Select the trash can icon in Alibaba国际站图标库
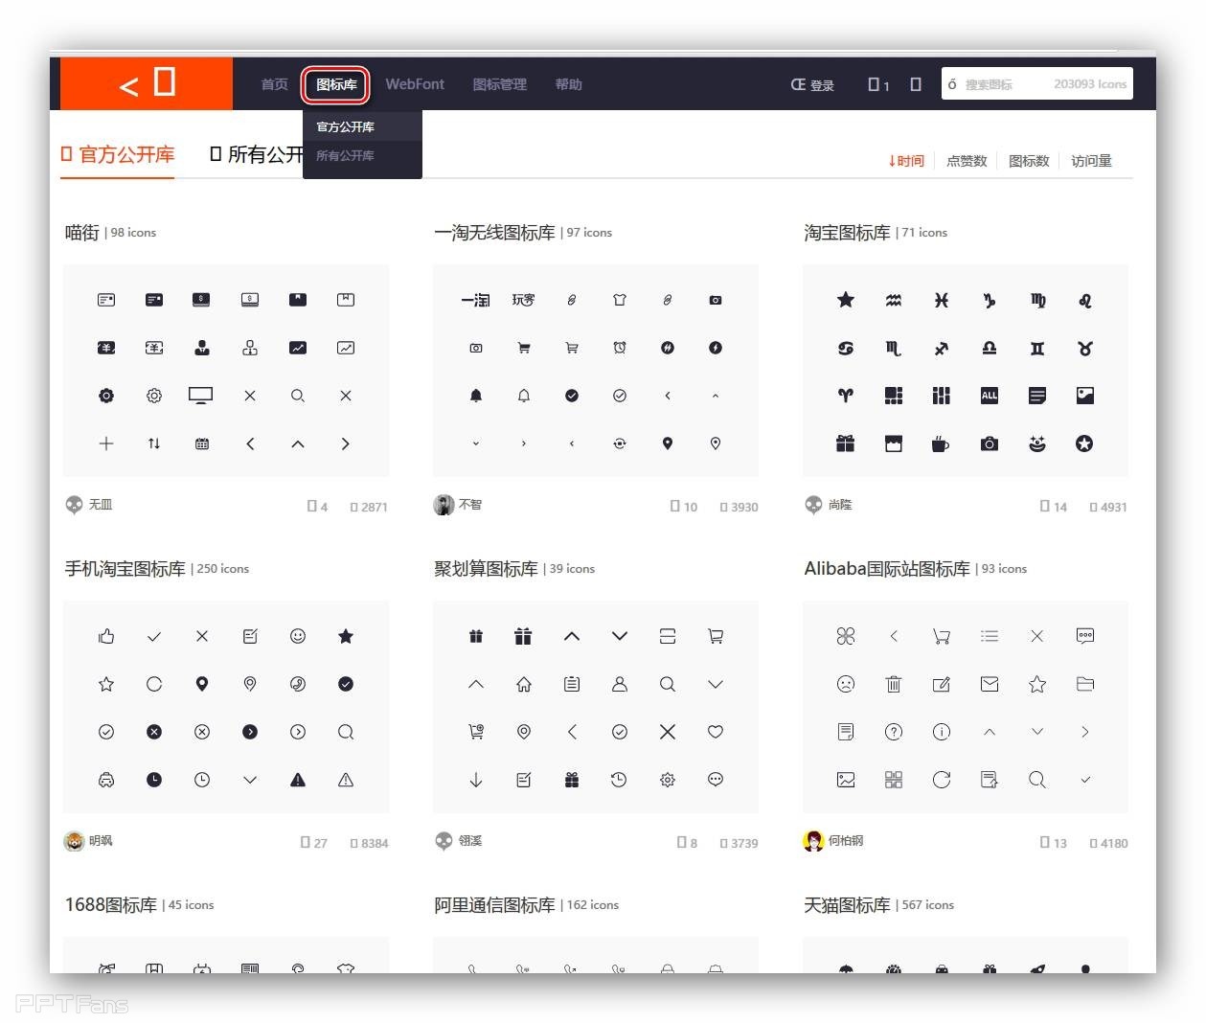Image resolution: width=1206 pixels, height=1023 pixels. click(893, 684)
